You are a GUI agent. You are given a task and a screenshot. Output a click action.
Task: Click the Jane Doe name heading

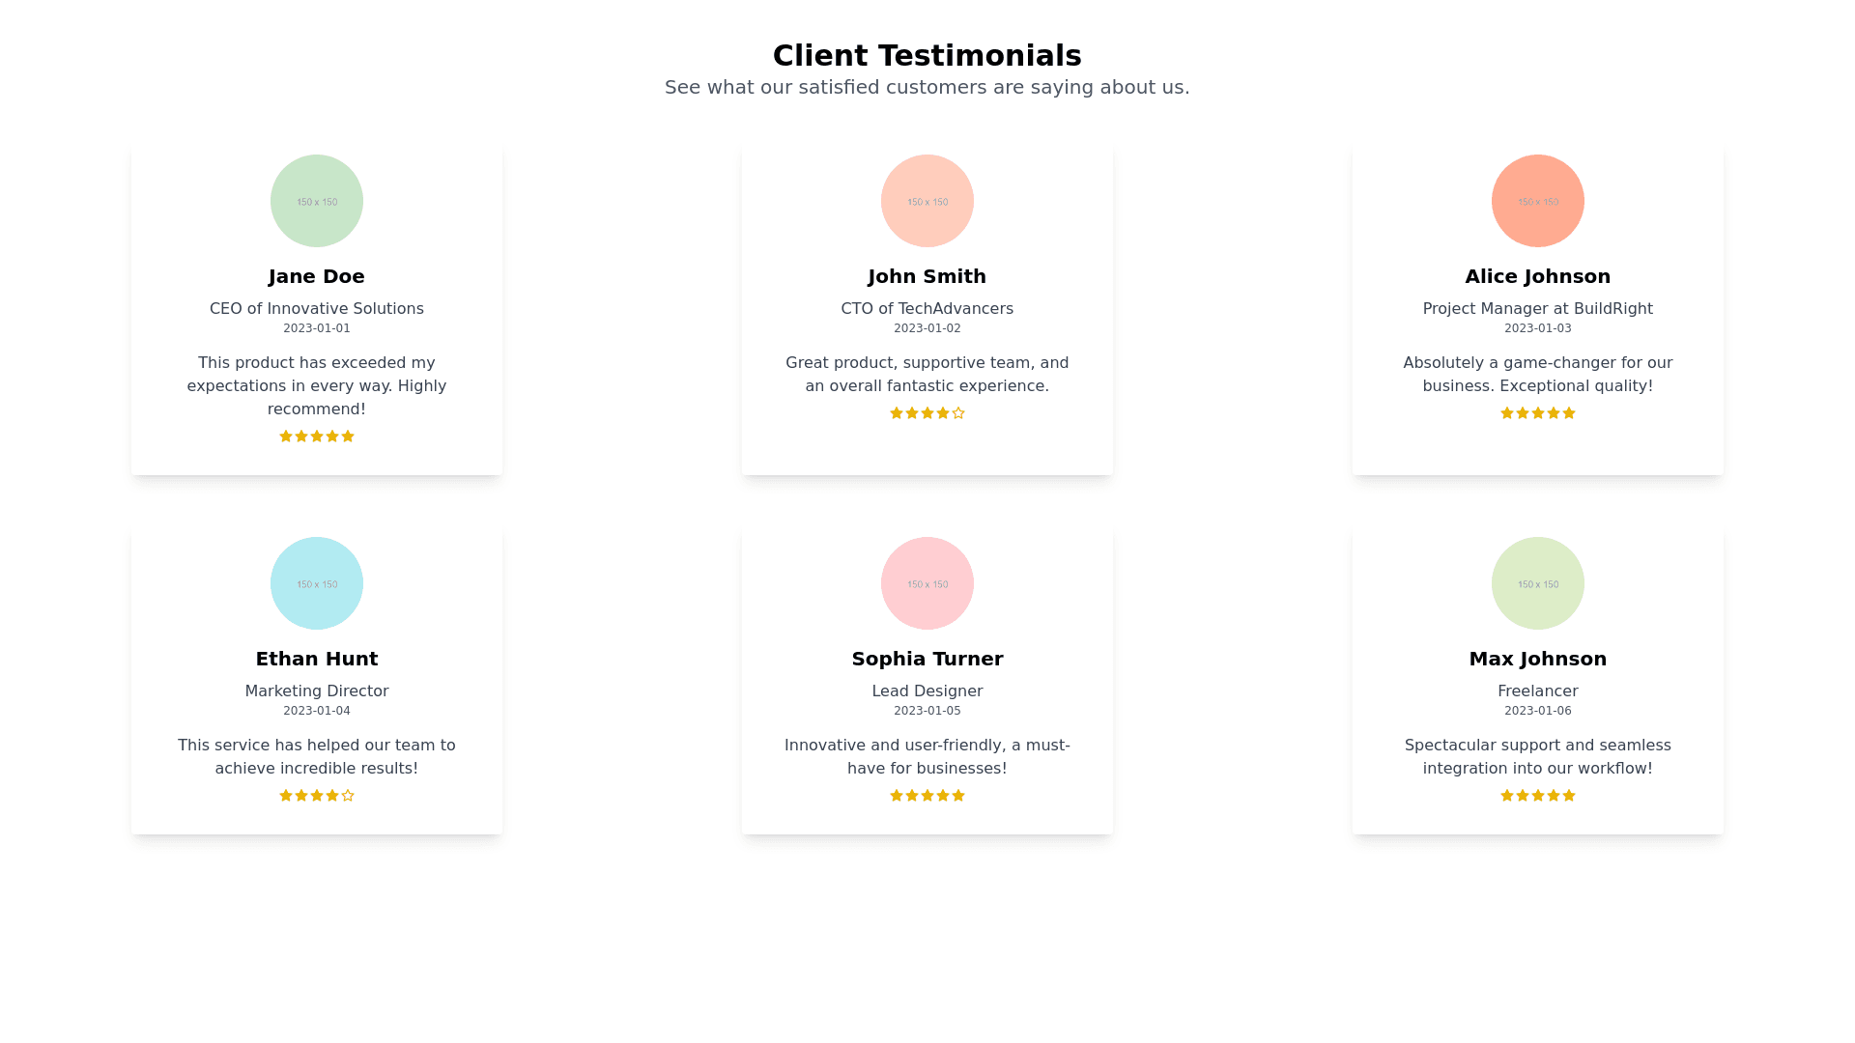click(317, 276)
